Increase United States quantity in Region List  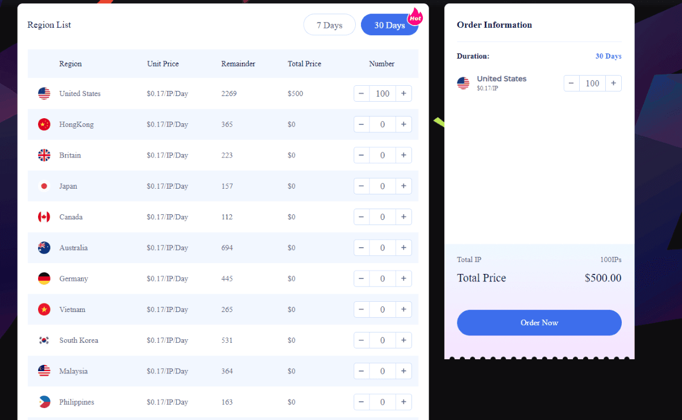pos(404,94)
